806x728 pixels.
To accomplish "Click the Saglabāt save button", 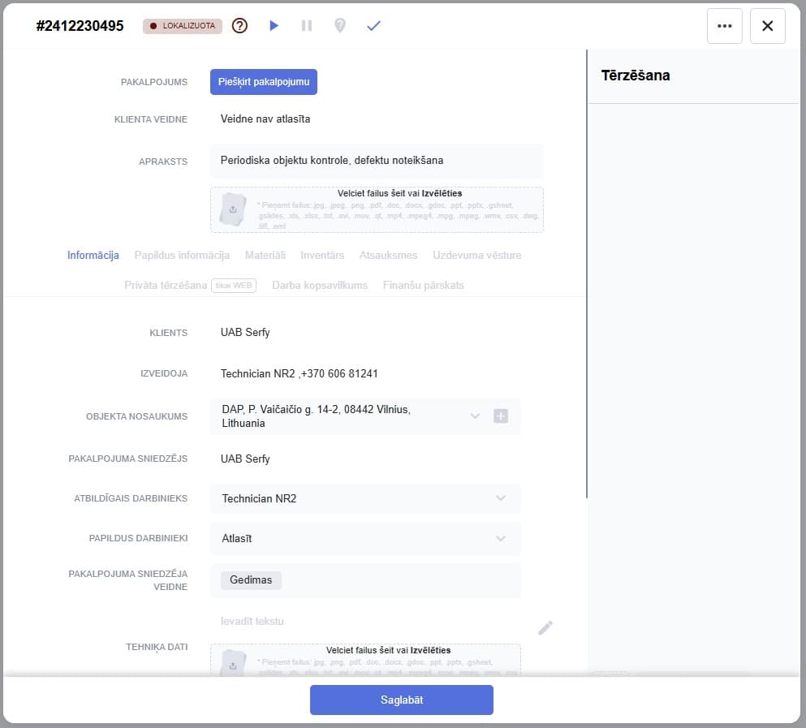I will [x=401, y=700].
